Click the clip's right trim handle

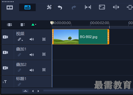coord(108,37)
